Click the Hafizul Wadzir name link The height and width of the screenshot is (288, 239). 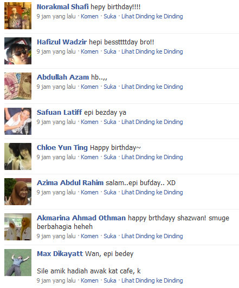[x=62, y=42]
